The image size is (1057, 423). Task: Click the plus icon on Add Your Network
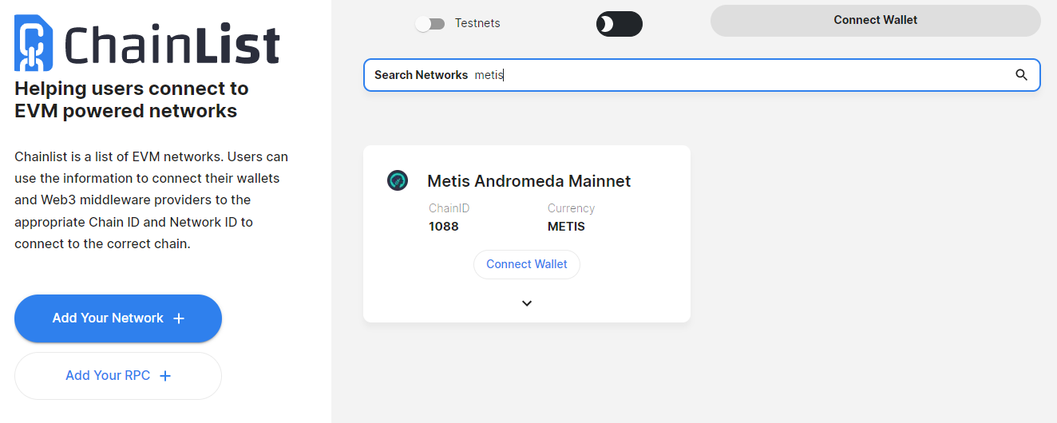click(179, 318)
